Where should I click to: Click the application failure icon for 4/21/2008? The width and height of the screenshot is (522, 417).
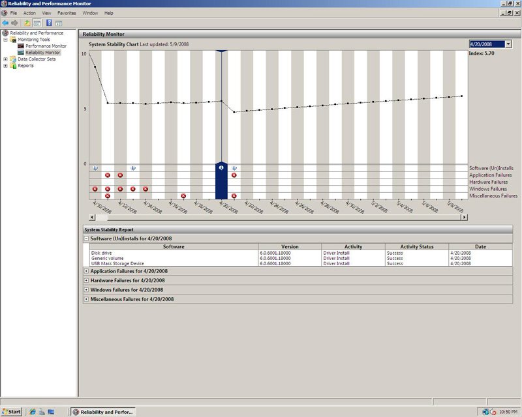234,175
